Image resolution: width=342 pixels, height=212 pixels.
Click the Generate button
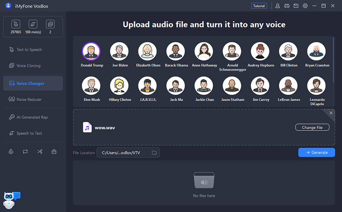click(316, 152)
